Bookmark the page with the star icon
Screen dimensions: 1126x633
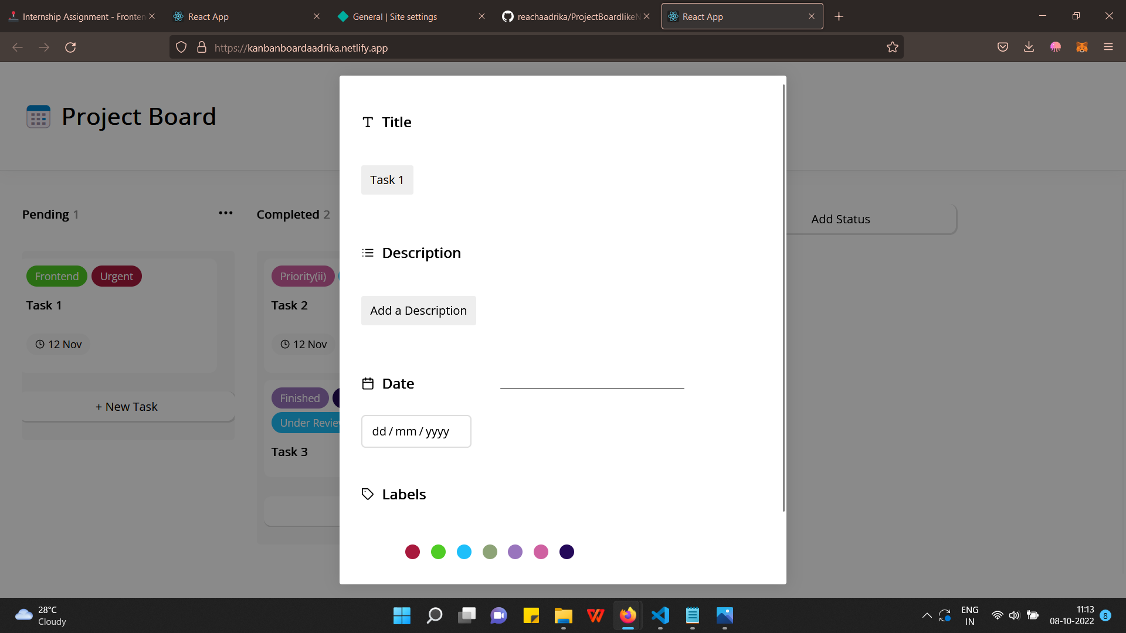click(893, 47)
